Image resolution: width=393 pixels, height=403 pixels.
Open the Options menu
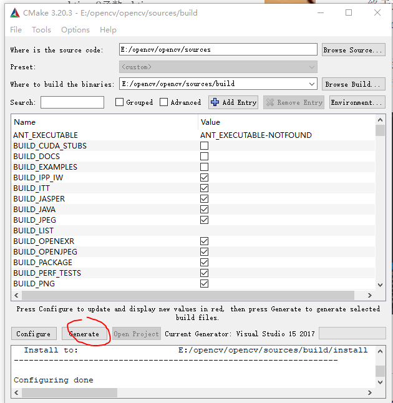(x=75, y=30)
